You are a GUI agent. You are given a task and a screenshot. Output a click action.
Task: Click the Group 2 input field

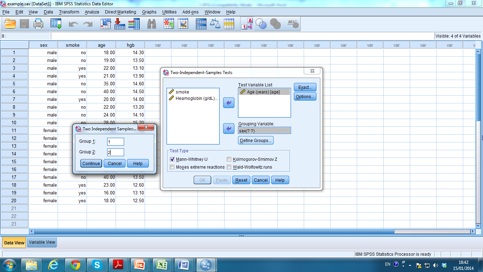(116, 152)
